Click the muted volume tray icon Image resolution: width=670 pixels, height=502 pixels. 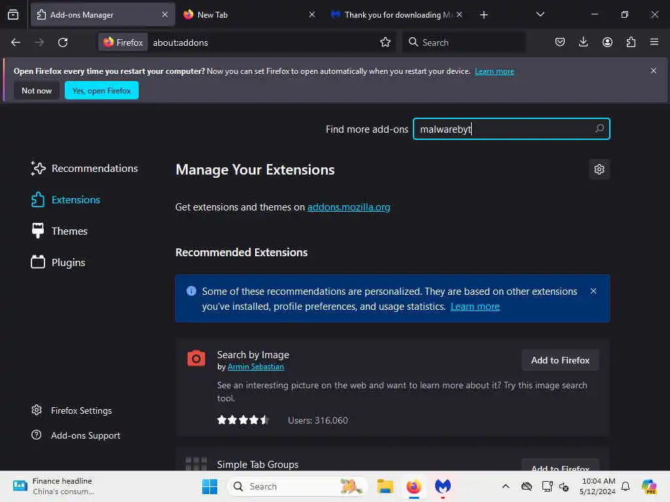pyautogui.click(x=564, y=486)
